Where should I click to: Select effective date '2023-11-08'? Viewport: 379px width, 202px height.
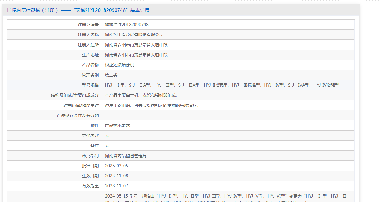coord(116,176)
